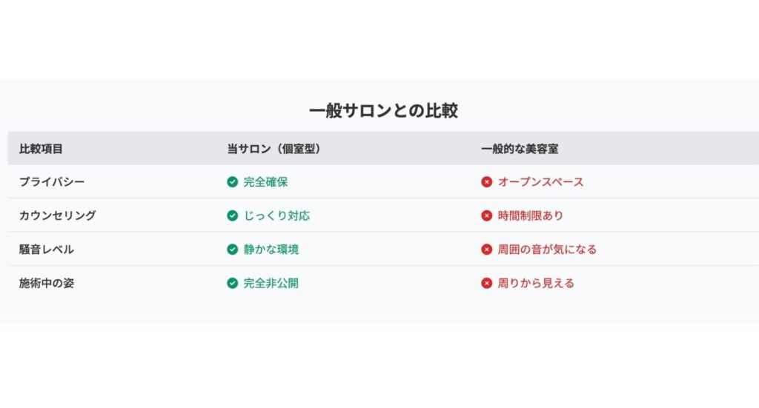Image resolution: width=759 pixels, height=408 pixels.
Task: Click the green 静かな環境 text
Action: click(x=271, y=250)
